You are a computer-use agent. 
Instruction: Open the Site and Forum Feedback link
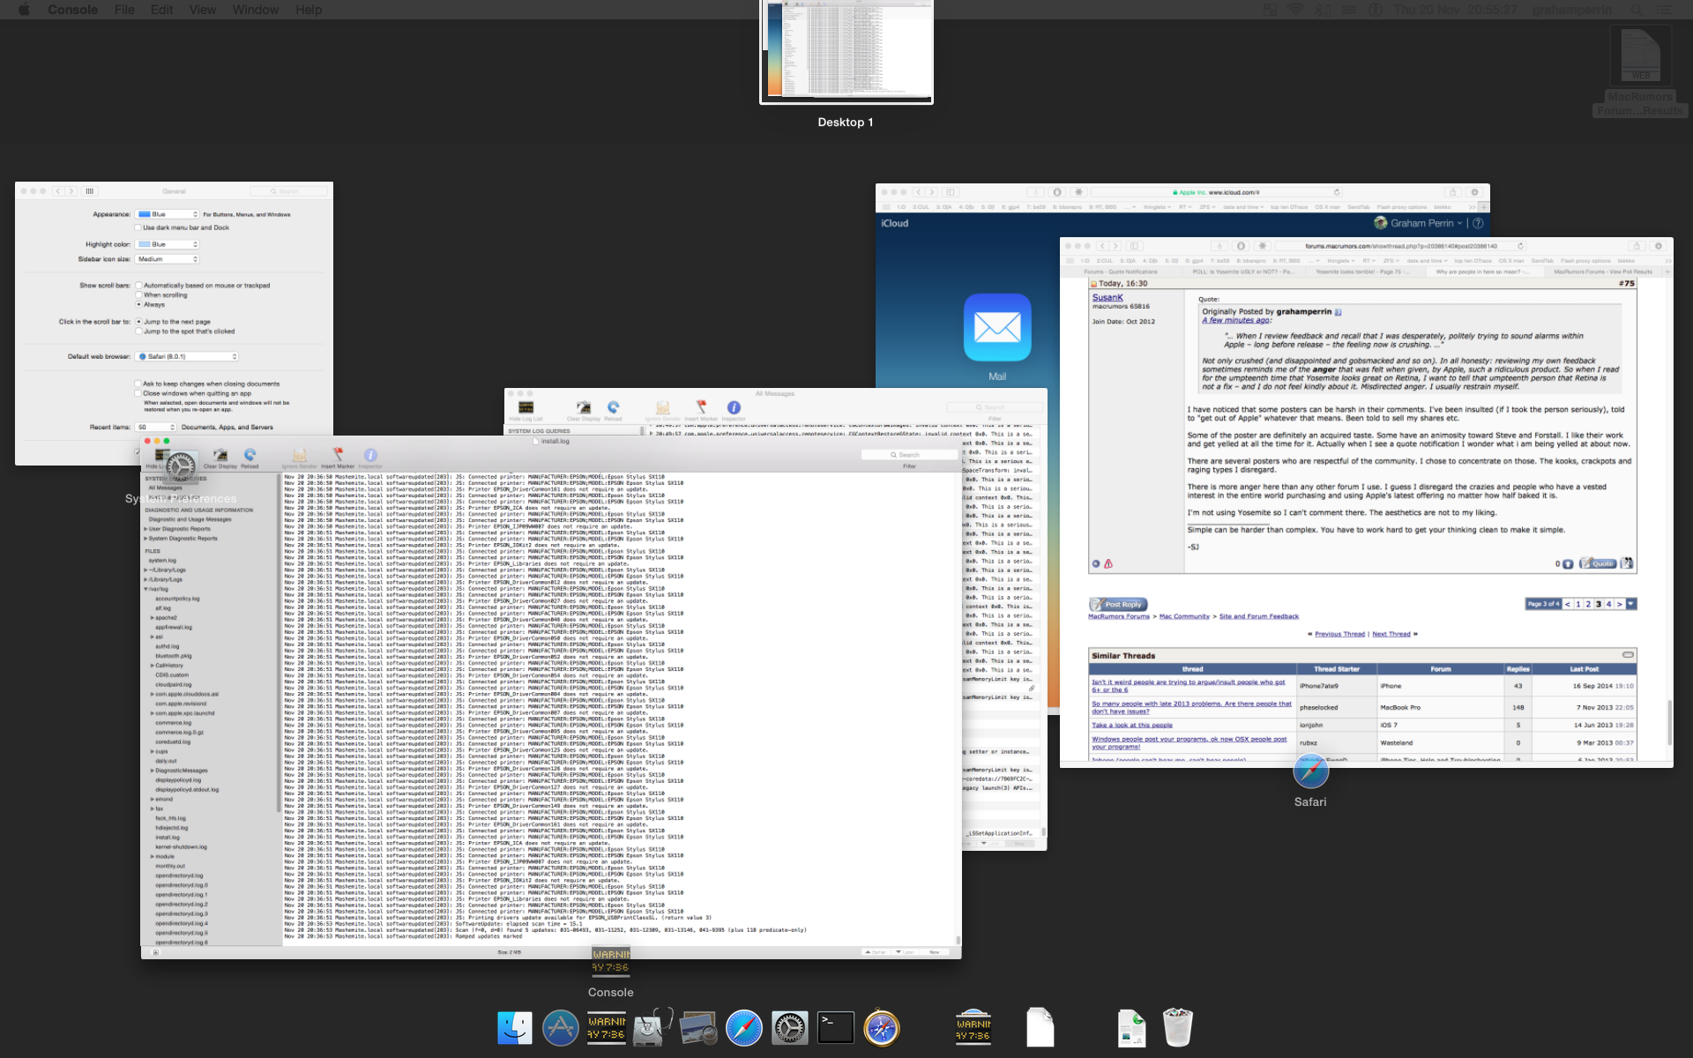click(1258, 616)
